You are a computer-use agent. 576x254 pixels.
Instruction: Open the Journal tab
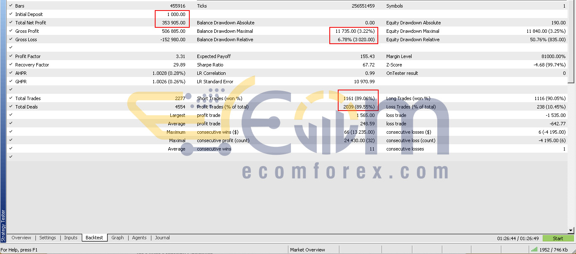pos(162,238)
